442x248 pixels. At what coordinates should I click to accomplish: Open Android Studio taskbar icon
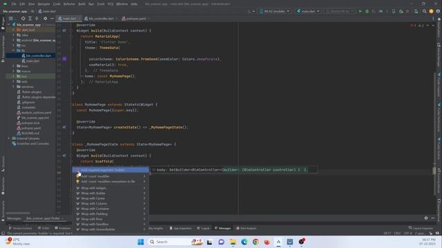pyautogui.click(x=278, y=242)
